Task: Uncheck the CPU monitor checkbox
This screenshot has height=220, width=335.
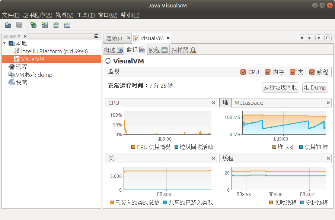Action: click(243, 72)
